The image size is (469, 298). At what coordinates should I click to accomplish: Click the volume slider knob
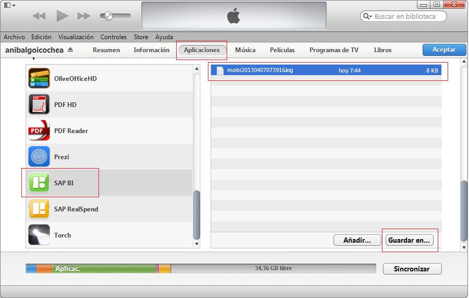coord(108,16)
